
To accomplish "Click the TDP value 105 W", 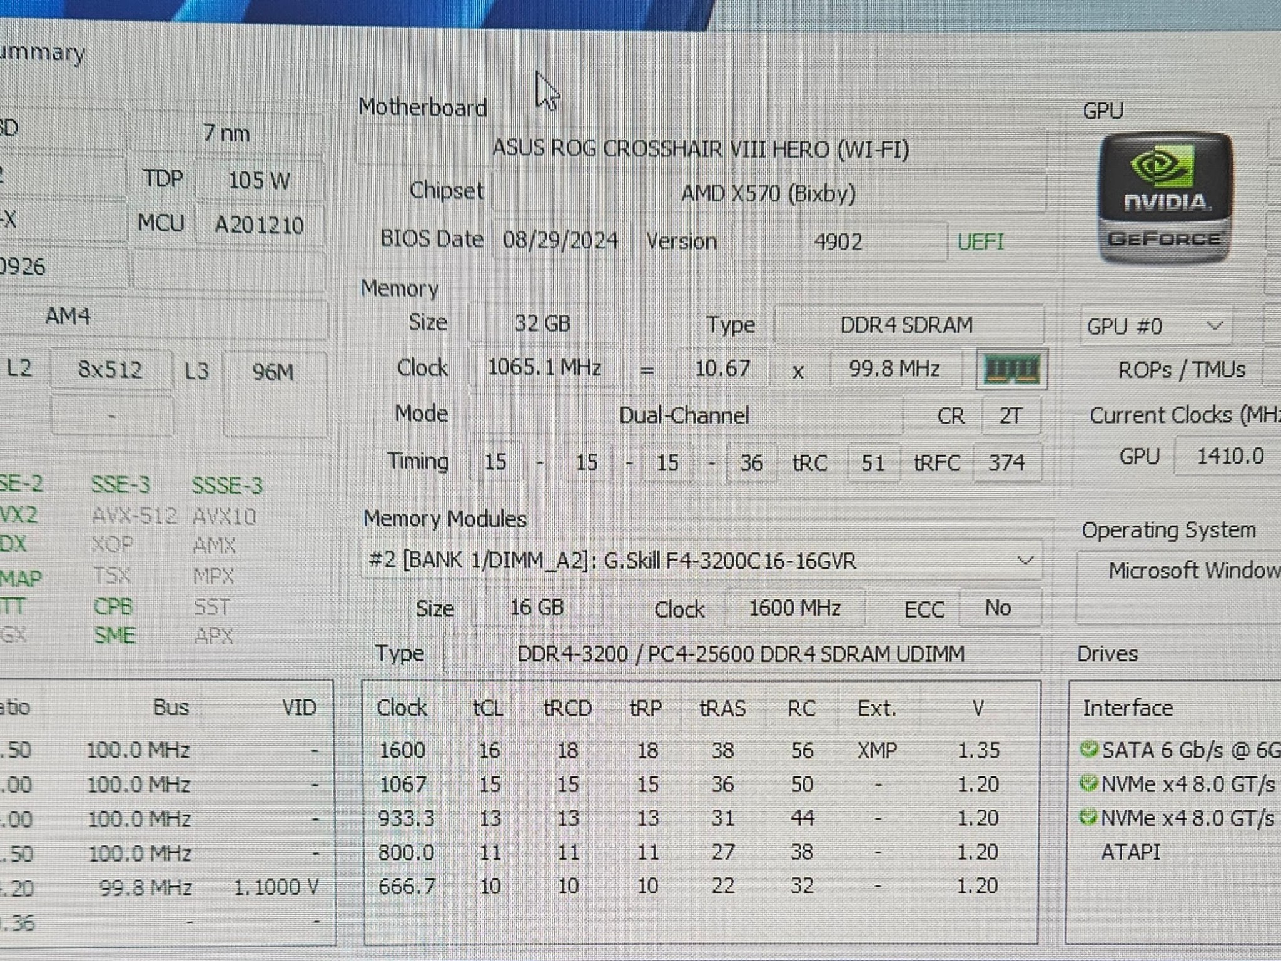I will point(259,181).
